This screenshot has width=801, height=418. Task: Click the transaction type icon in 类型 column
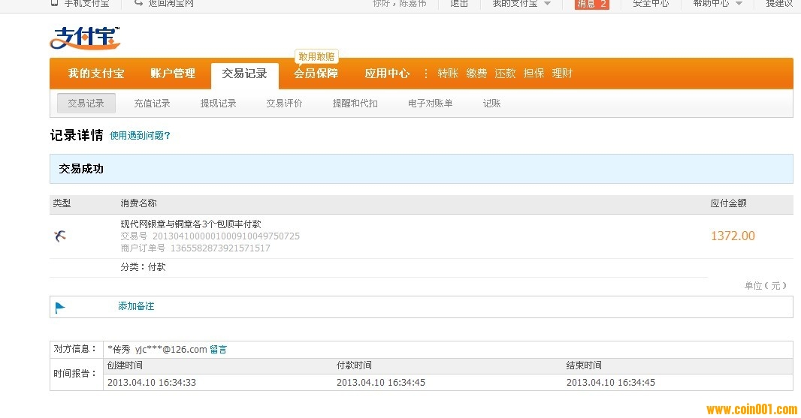tap(60, 236)
